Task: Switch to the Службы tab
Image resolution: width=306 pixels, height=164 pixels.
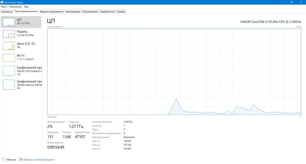Action: [x=121, y=12]
